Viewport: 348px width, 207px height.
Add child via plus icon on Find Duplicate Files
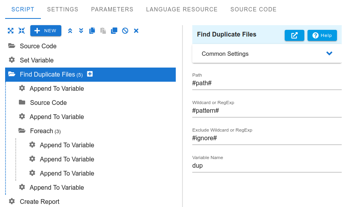[x=90, y=74]
